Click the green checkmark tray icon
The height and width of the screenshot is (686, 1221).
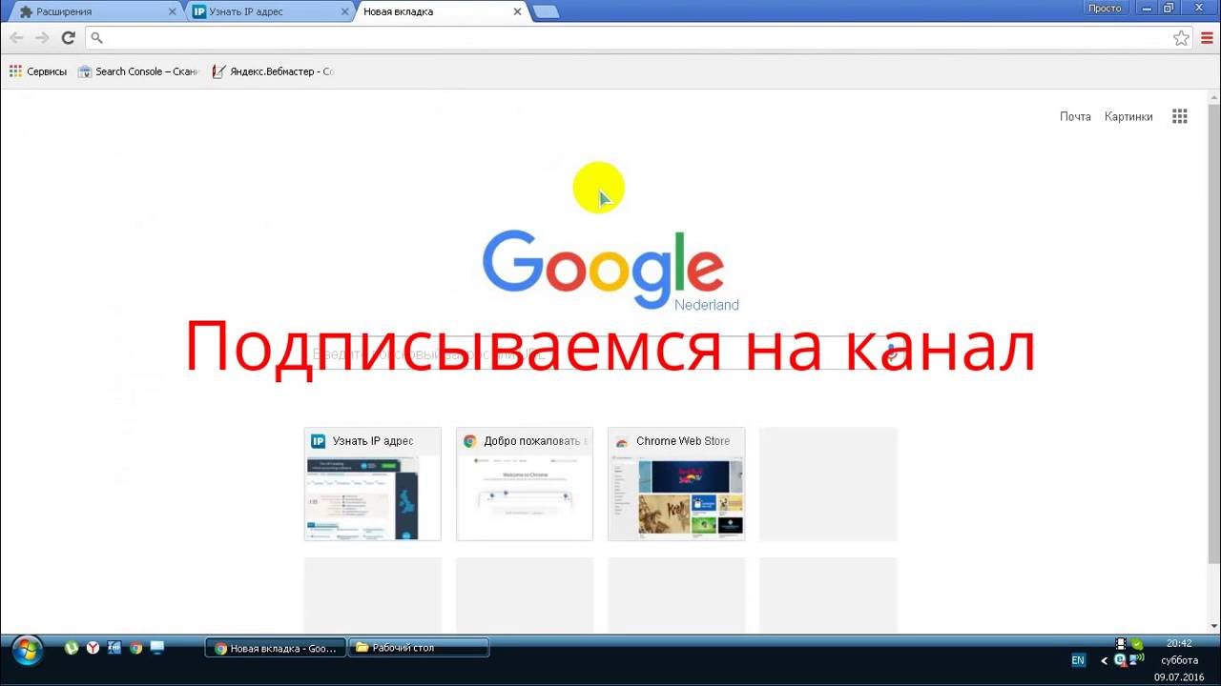1136,644
